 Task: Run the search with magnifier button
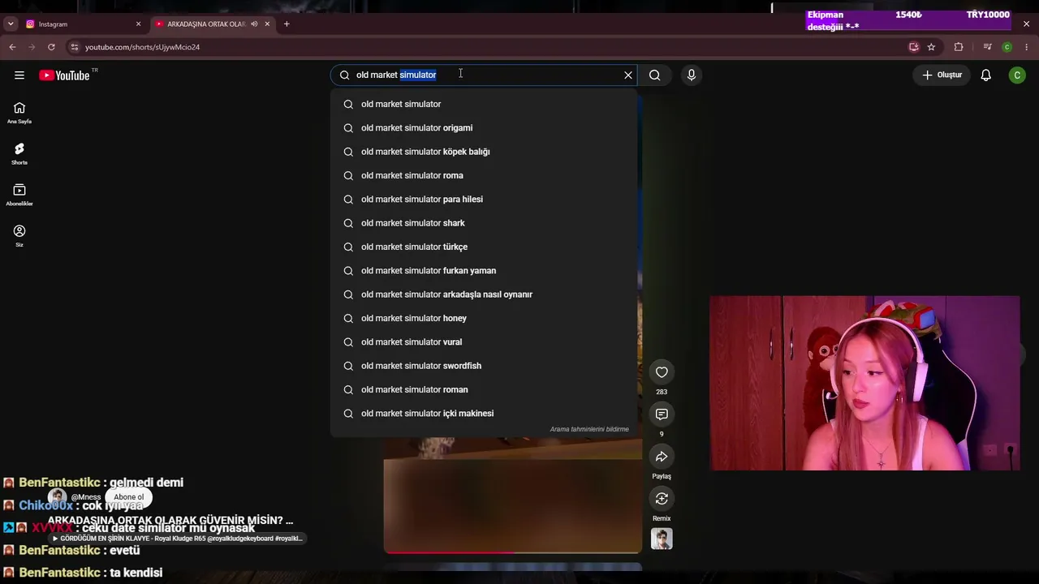[x=655, y=75]
